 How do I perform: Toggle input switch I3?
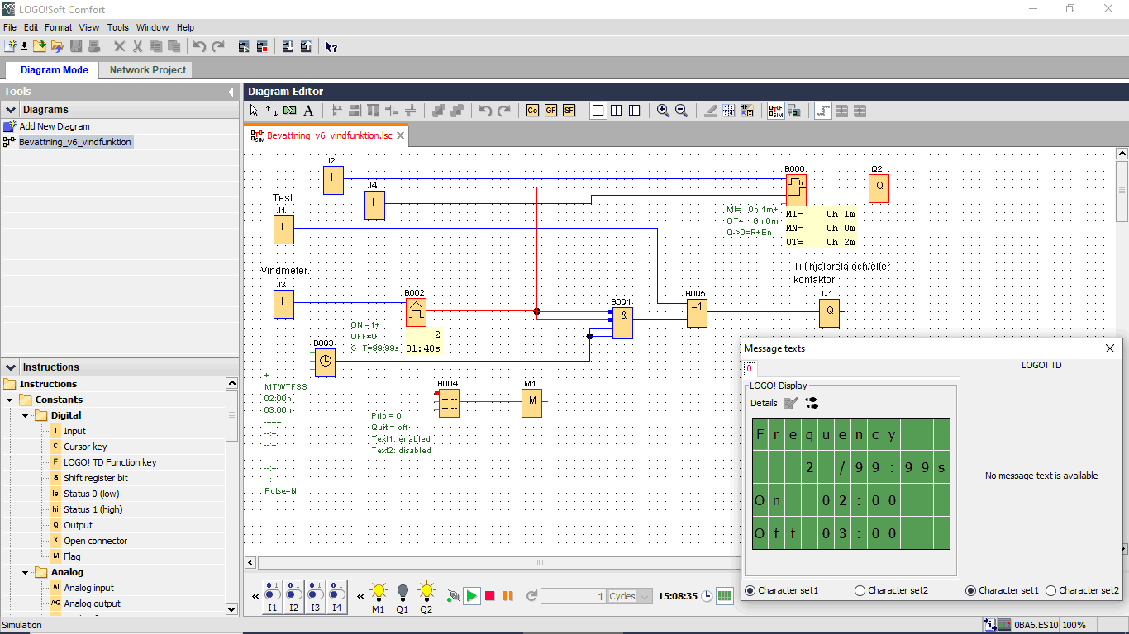(x=315, y=595)
